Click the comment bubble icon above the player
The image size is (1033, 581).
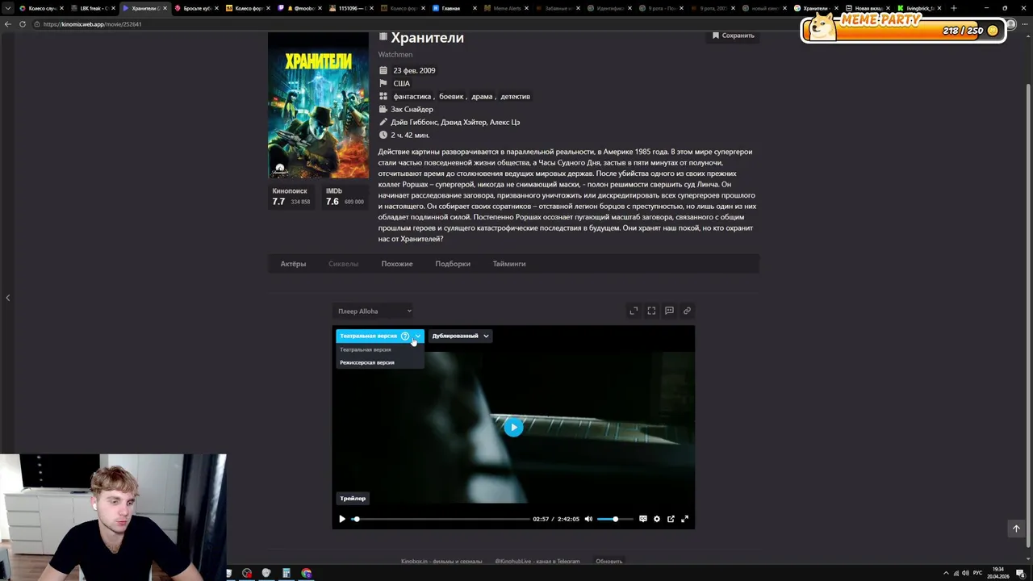pos(669,311)
